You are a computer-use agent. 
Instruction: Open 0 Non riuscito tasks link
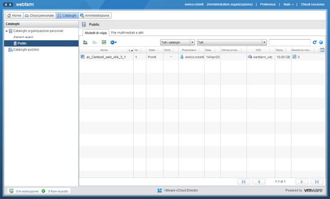[58, 191]
